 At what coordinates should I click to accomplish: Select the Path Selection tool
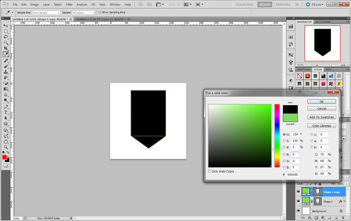[6, 118]
